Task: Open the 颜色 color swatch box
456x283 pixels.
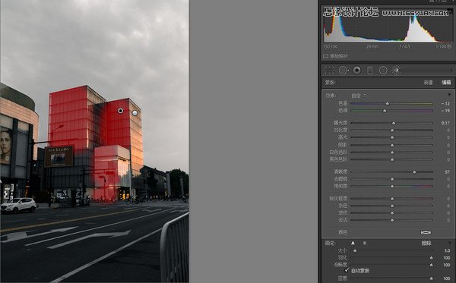Action: pos(426,232)
